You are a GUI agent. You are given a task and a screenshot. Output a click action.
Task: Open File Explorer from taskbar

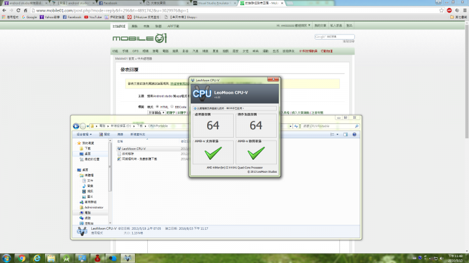coord(51,258)
